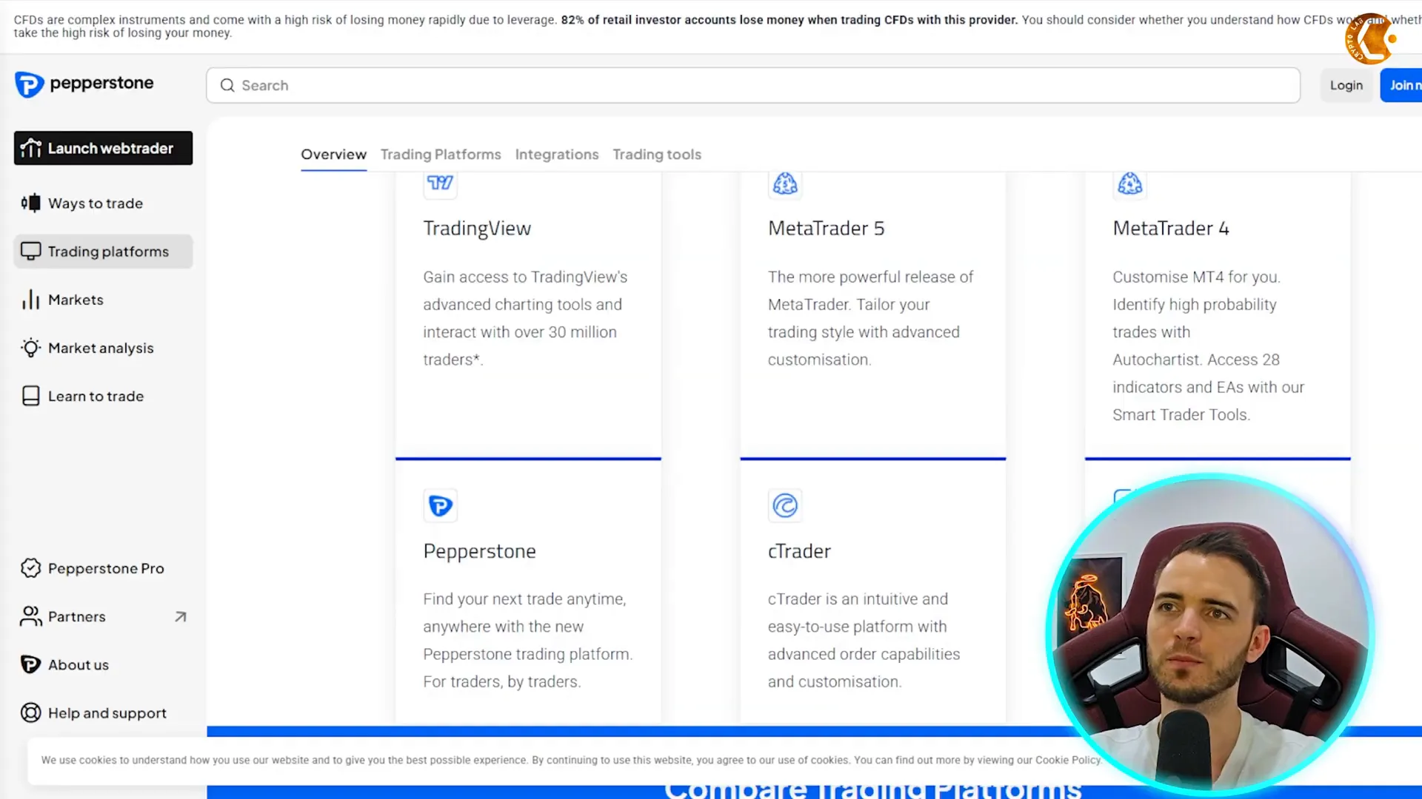Click the Pepperstone platform card icon
Image resolution: width=1422 pixels, height=799 pixels.
coord(440,505)
